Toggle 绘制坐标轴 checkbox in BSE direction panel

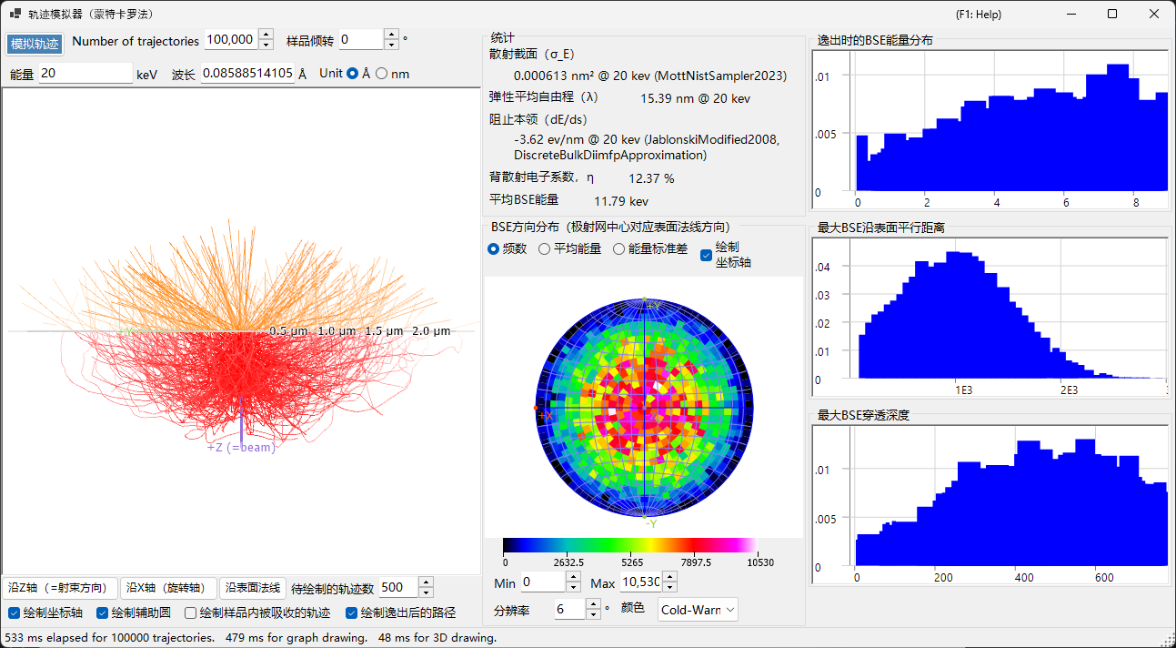(x=706, y=256)
